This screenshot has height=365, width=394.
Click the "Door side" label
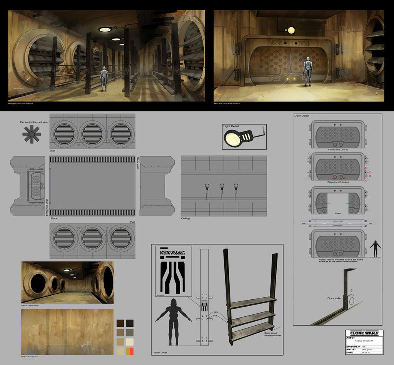[334, 298]
